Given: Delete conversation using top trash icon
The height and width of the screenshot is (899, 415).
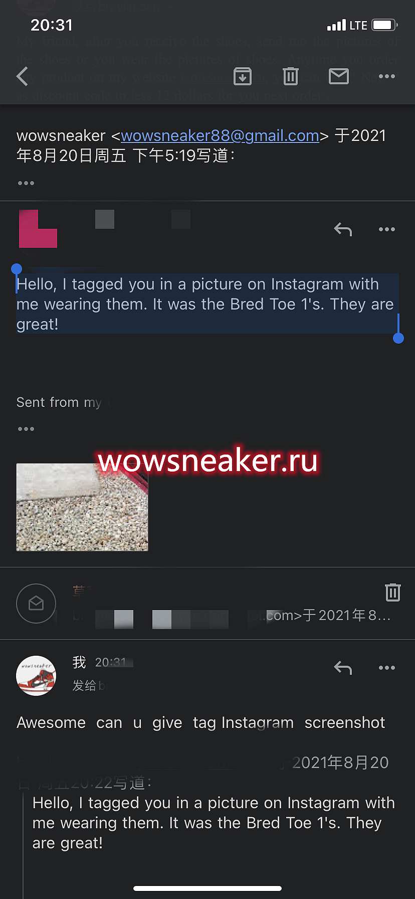Looking at the screenshot, I should (291, 76).
